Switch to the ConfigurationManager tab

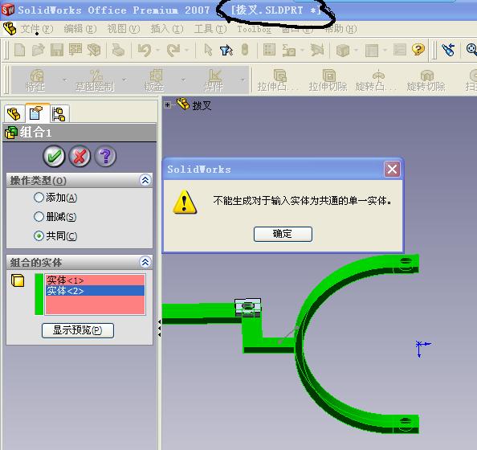pyautogui.click(x=59, y=114)
